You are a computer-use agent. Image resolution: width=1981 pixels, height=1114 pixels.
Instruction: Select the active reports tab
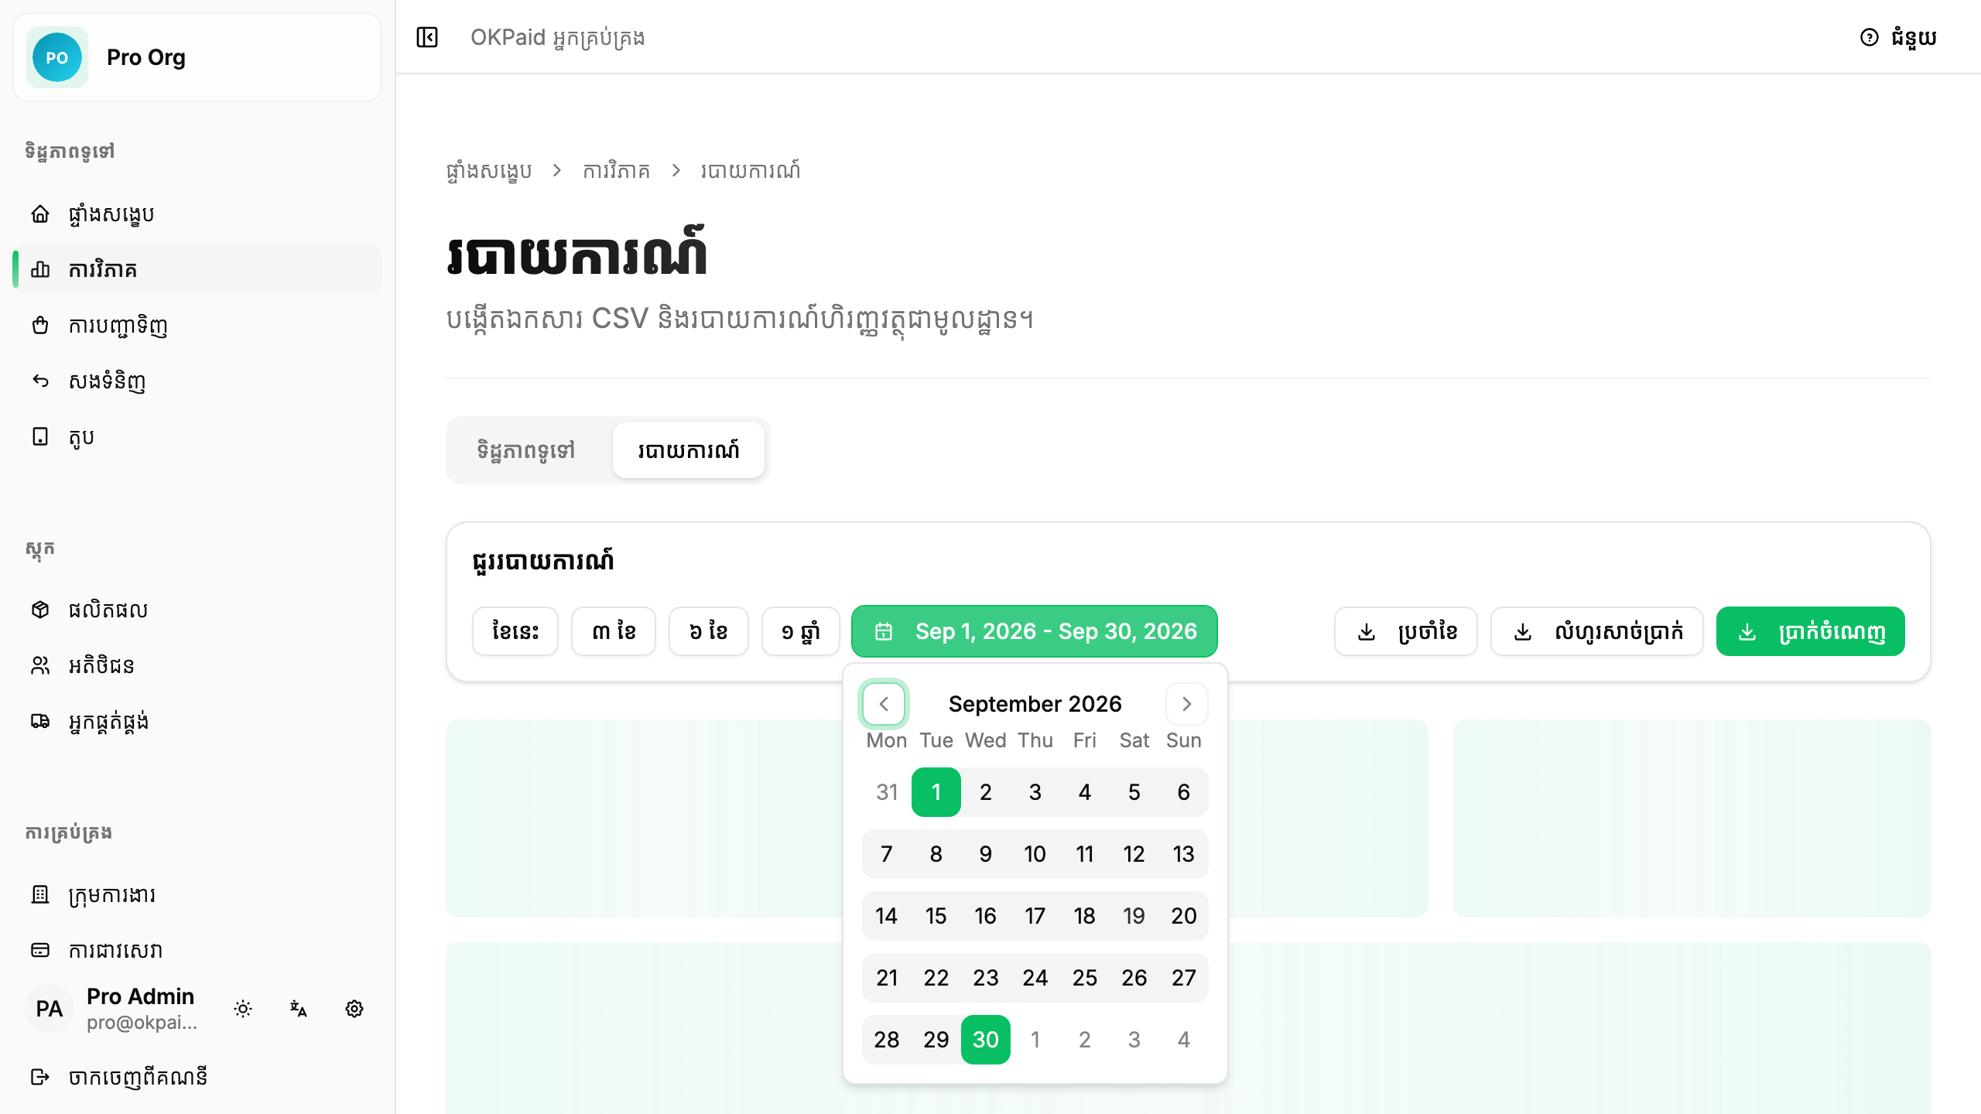tap(689, 450)
